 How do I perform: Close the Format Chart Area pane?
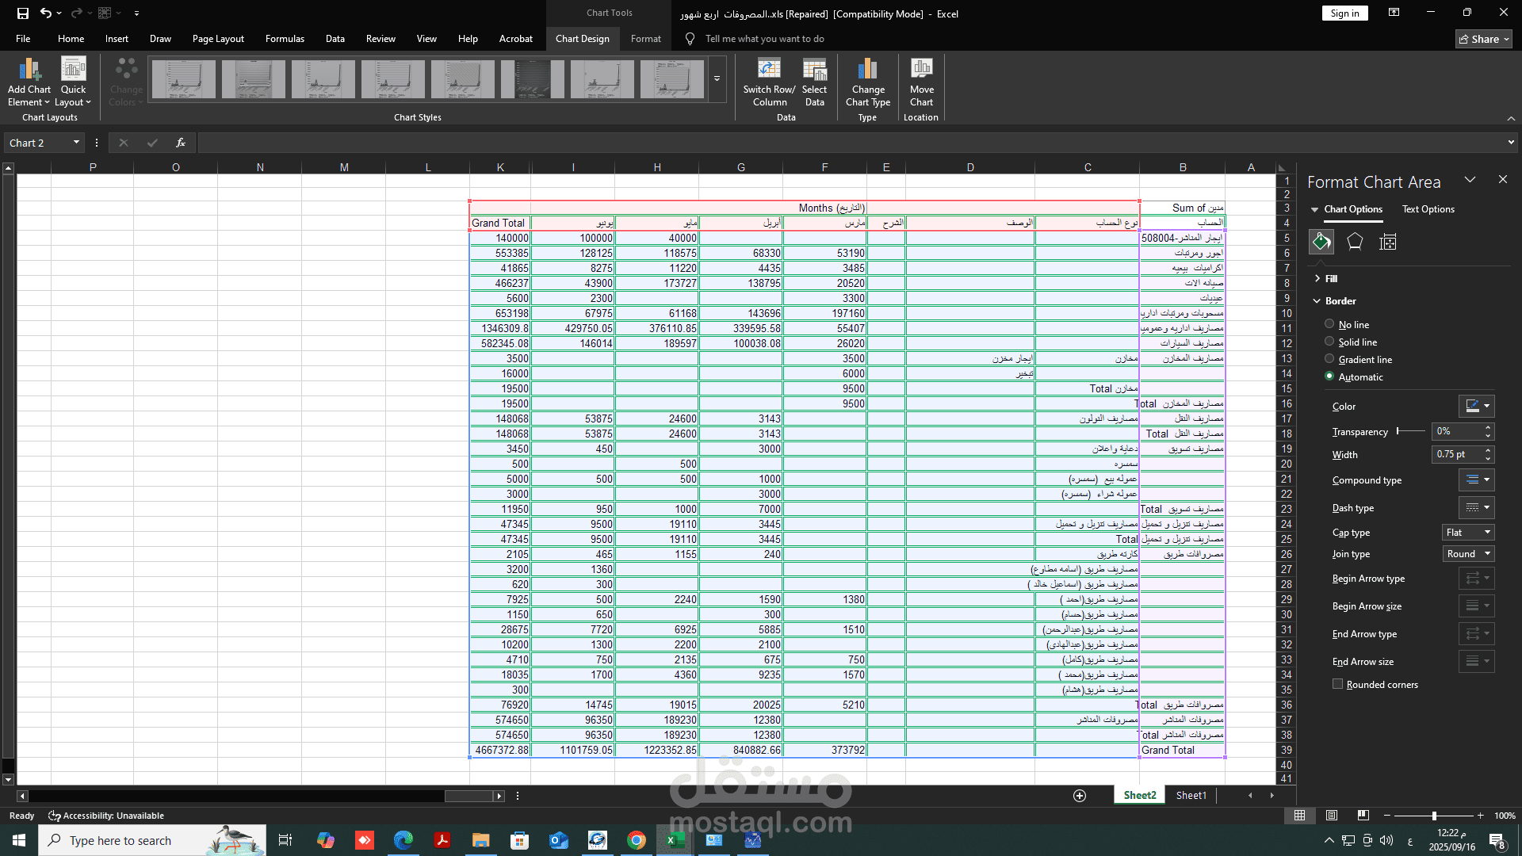tap(1503, 180)
